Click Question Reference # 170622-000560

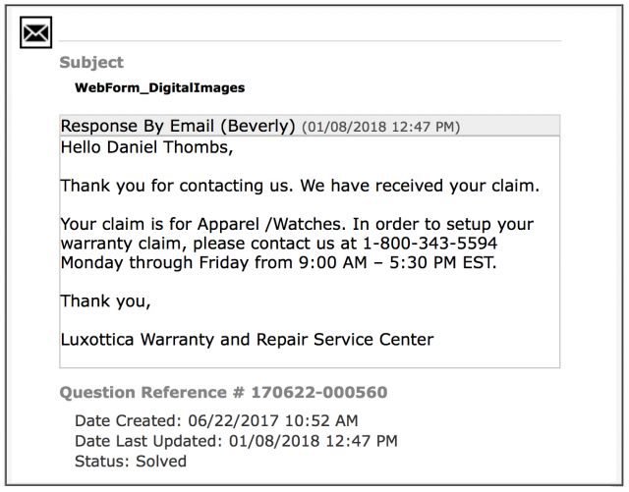[223, 392]
